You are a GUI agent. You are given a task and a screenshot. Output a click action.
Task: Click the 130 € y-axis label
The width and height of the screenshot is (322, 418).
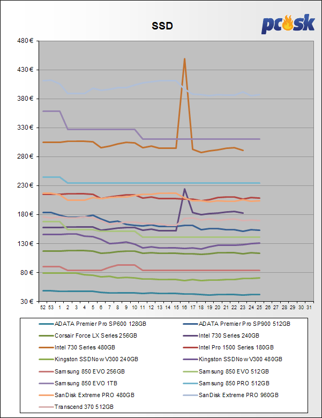point(25,243)
